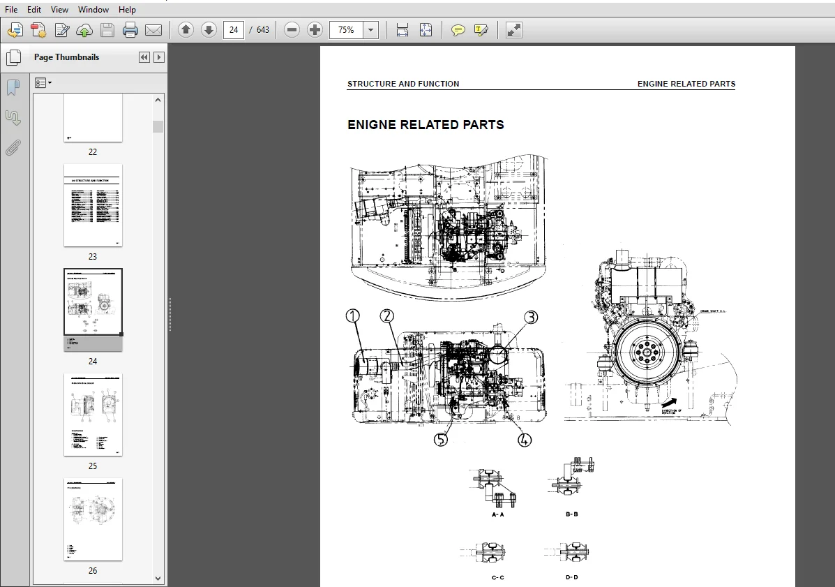Click the Combine Files toolbar icon

click(x=38, y=30)
